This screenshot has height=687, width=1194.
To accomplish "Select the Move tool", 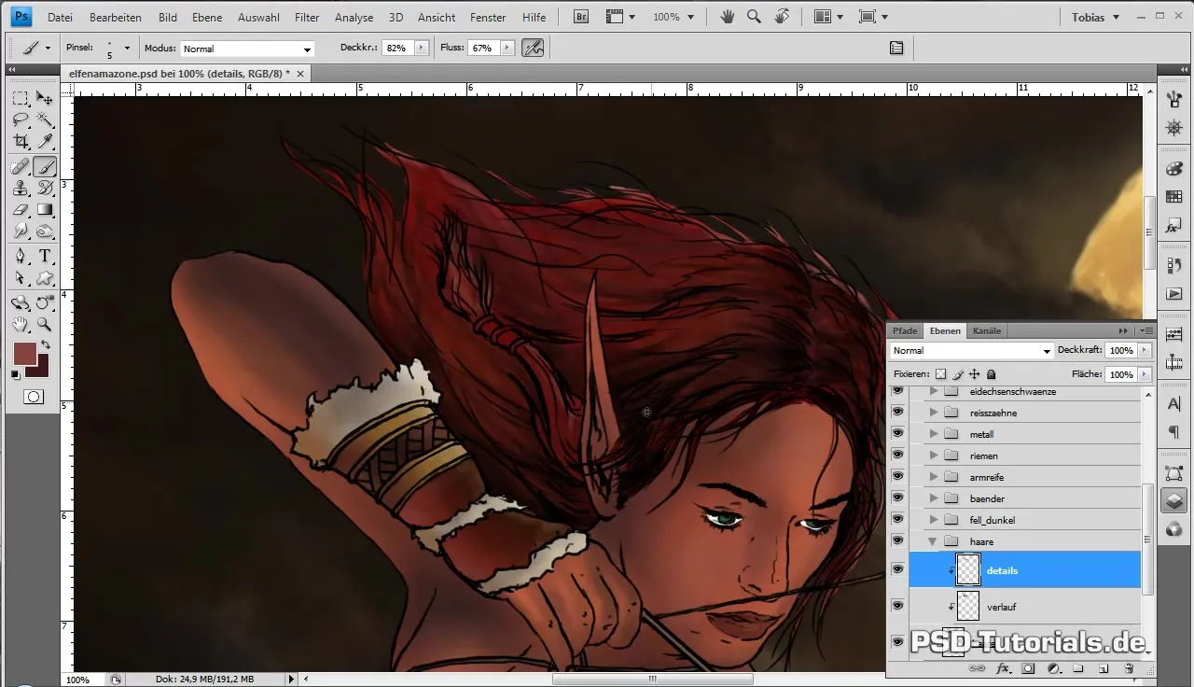I will tap(44, 98).
